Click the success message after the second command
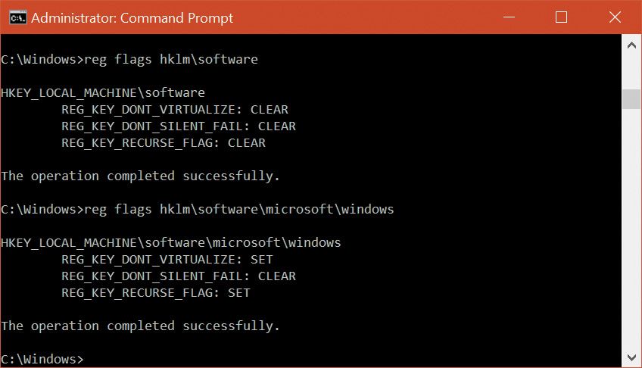 tap(141, 326)
